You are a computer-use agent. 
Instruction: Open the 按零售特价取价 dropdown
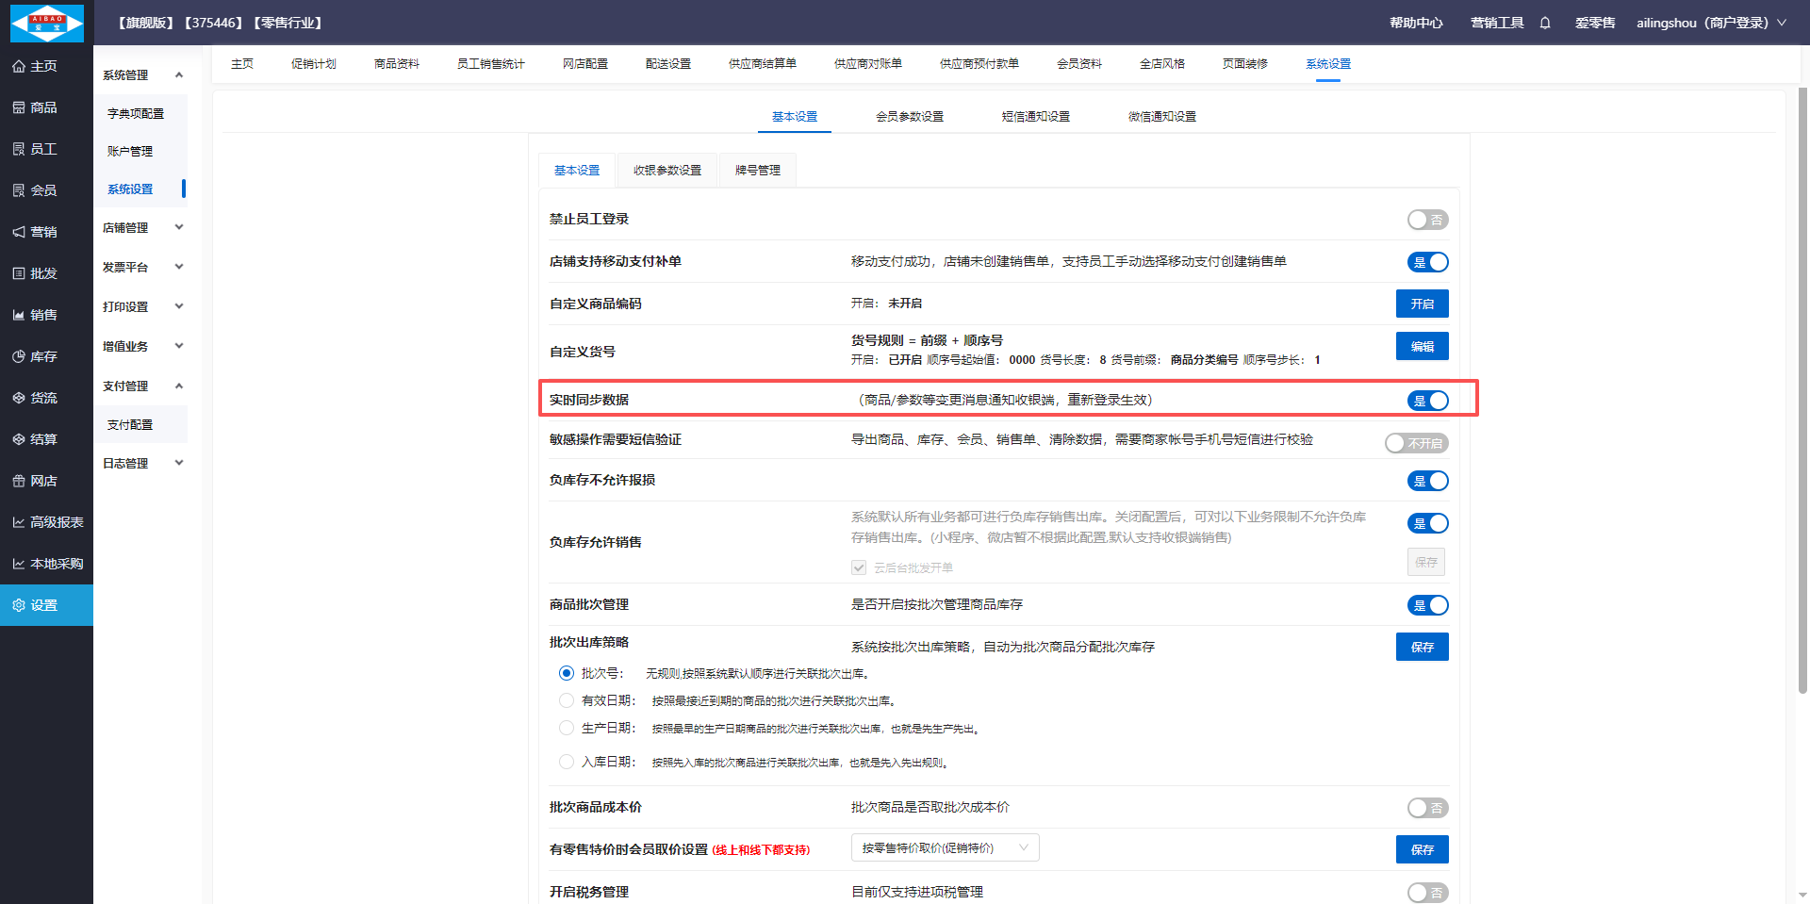[x=945, y=847]
